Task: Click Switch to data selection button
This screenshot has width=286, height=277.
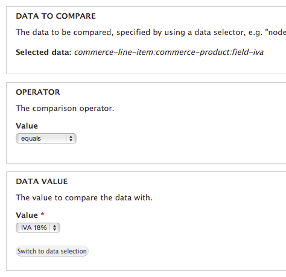Action: [52, 251]
